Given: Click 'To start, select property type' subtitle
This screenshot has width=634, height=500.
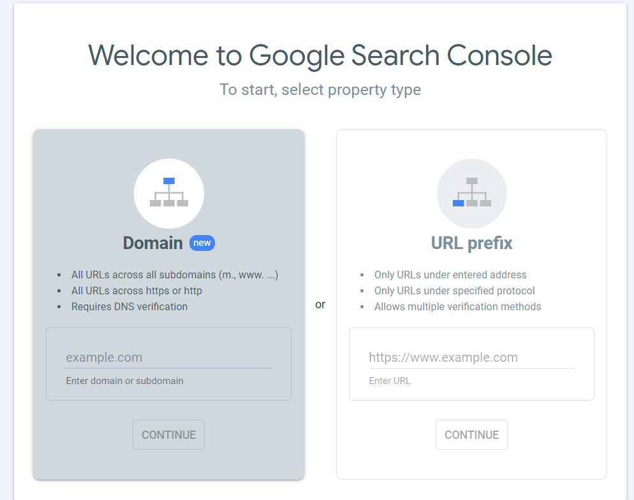Looking at the screenshot, I should [x=320, y=90].
